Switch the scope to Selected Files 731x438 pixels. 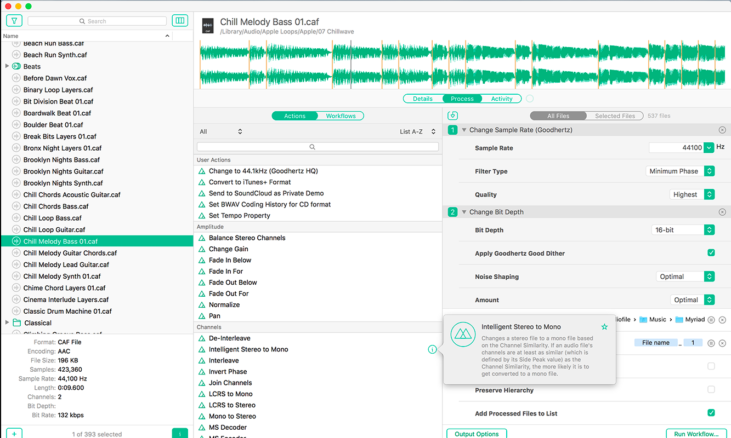[x=615, y=116]
